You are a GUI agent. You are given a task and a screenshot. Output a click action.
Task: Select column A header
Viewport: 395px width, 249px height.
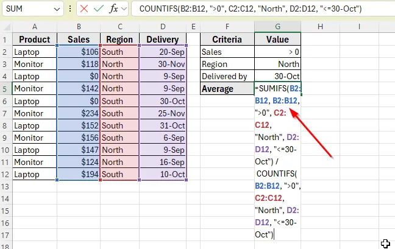pyautogui.click(x=35, y=26)
